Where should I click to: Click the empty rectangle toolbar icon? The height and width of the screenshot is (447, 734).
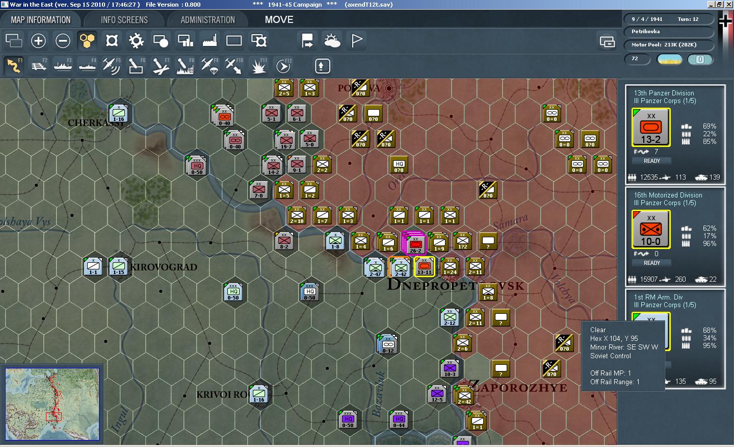(x=234, y=40)
